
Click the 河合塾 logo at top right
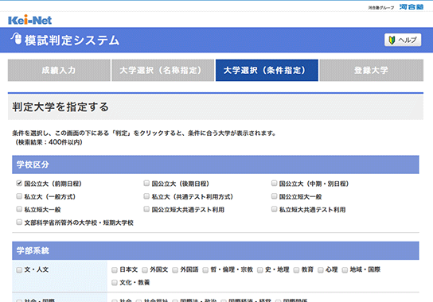click(412, 7)
